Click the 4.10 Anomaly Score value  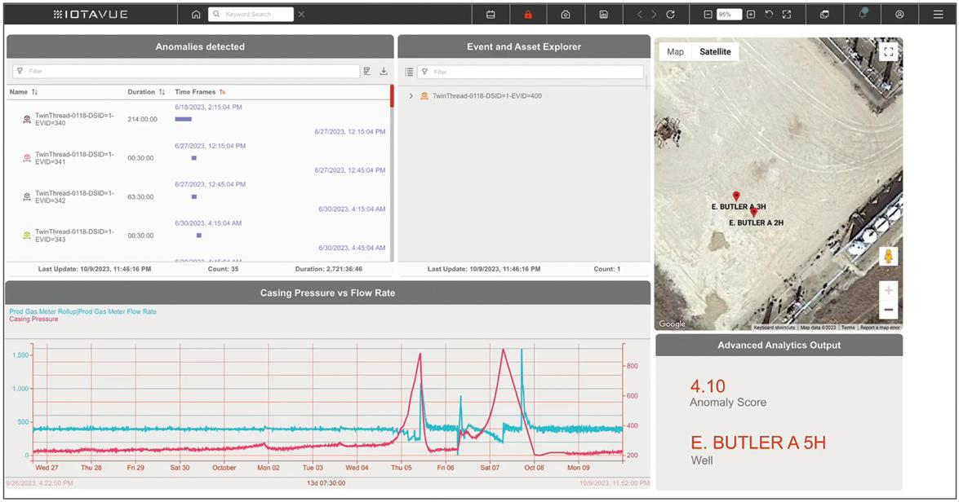coord(708,386)
